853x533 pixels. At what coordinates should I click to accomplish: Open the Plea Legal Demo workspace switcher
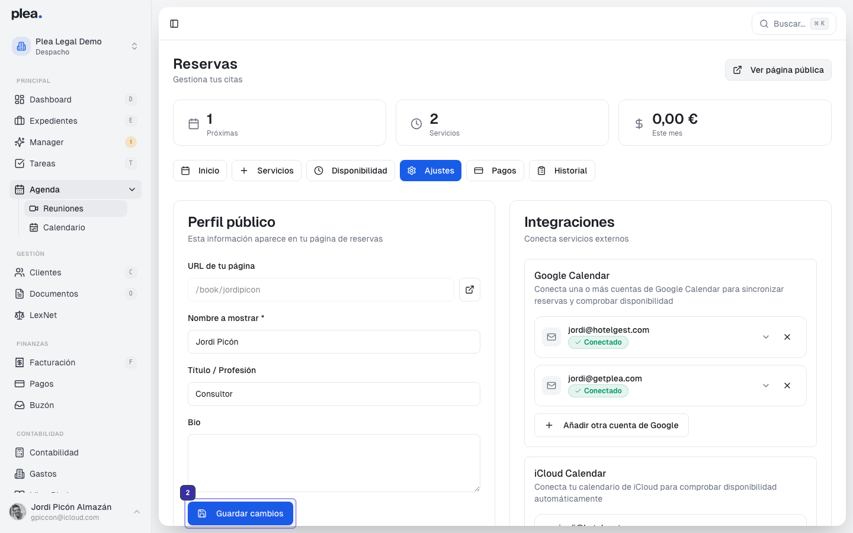[75, 46]
